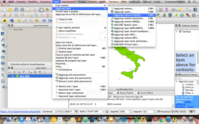199x124 pixels.
Task: Choose Aggiungi raster from submenu
Action: click(132, 12)
